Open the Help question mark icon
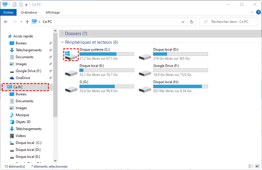 [x=257, y=12]
